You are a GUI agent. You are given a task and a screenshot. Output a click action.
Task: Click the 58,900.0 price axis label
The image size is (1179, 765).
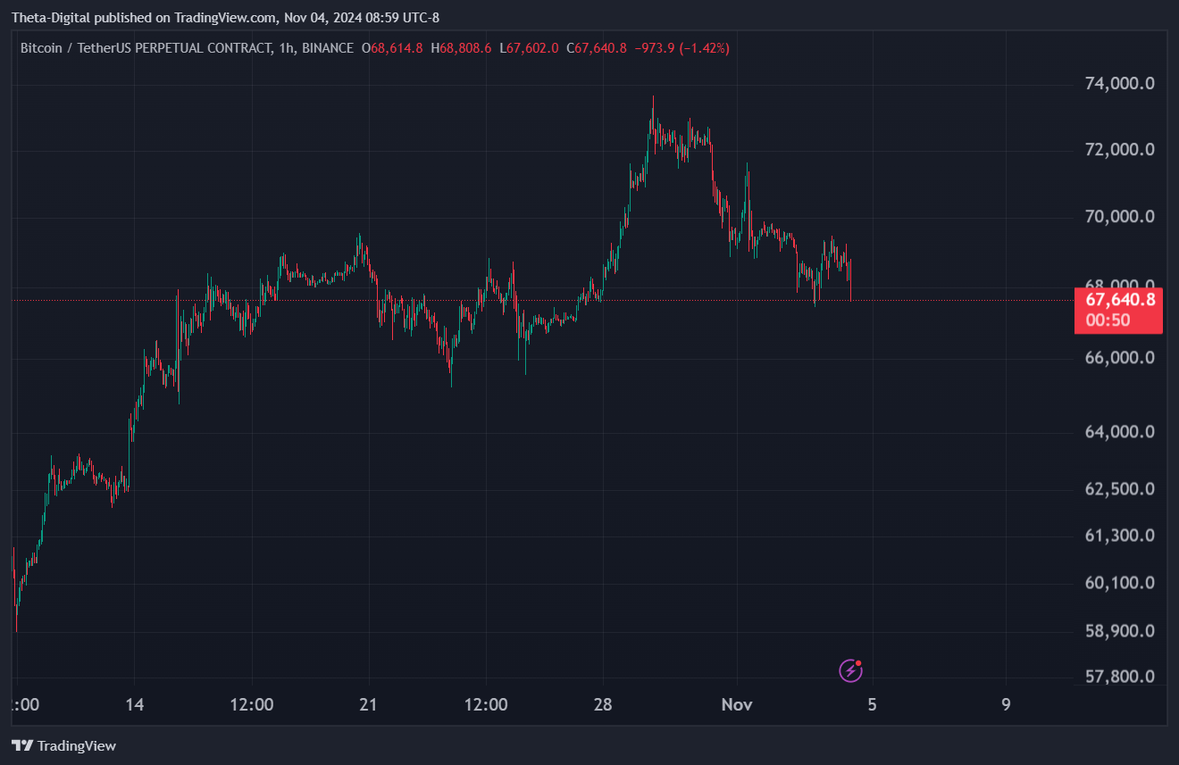coord(1120,631)
